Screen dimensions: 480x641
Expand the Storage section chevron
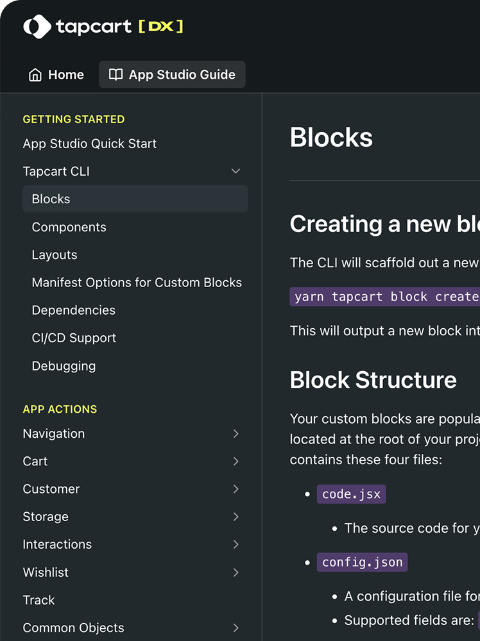point(236,517)
